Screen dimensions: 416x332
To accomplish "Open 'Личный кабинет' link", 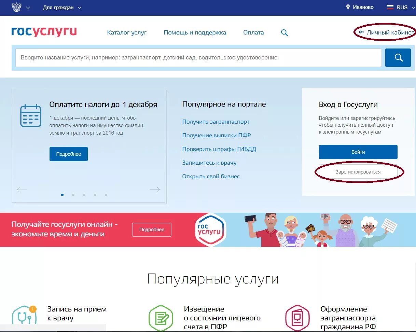I will pyautogui.click(x=391, y=32).
